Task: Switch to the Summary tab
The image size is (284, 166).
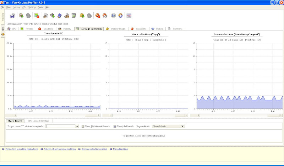Action: pos(175,29)
